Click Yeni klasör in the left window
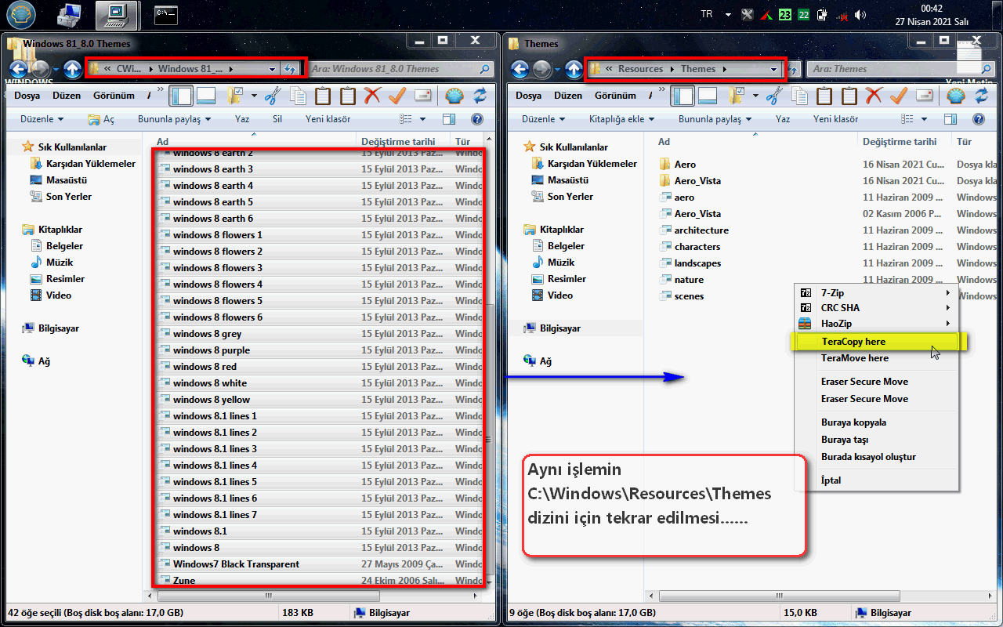This screenshot has width=1003, height=627. tap(328, 119)
